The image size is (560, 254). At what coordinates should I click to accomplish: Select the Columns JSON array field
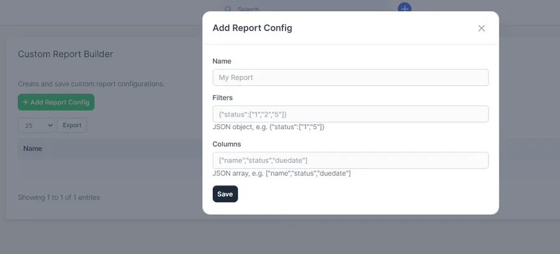tap(350, 160)
